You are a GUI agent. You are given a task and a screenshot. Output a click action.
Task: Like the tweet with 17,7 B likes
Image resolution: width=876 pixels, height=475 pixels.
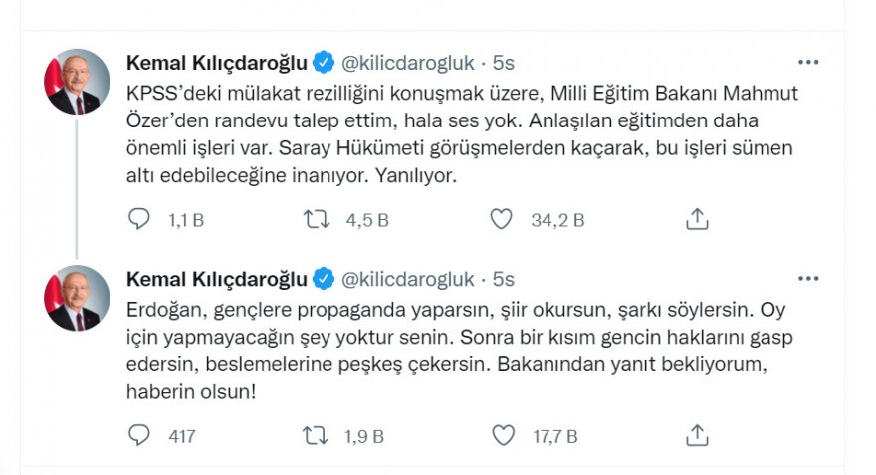[x=504, y=435]
